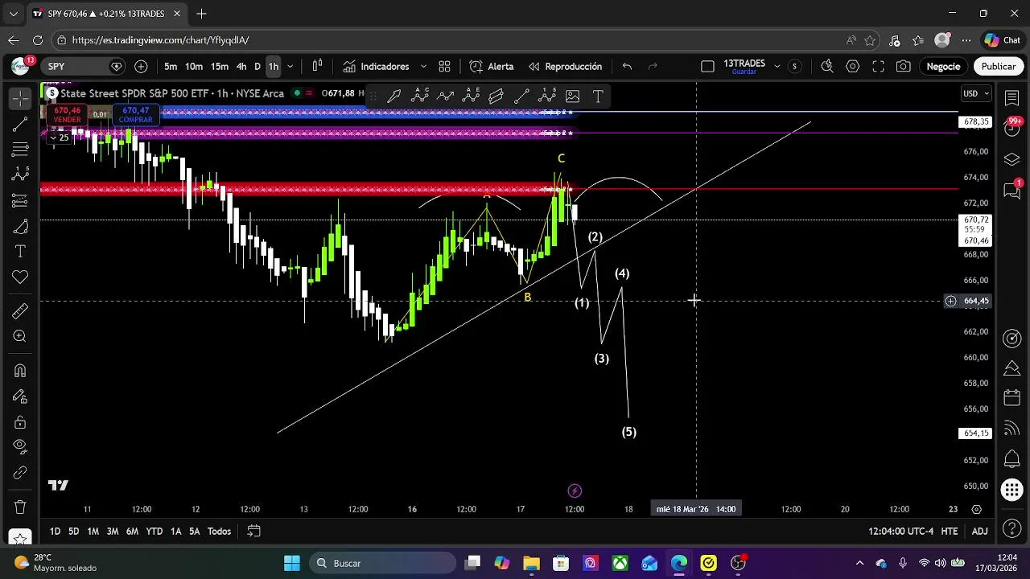The image size is (1030, 579).
Task: Expand the collapsed indicator legend showing 25
Action: tap(59, 138)
